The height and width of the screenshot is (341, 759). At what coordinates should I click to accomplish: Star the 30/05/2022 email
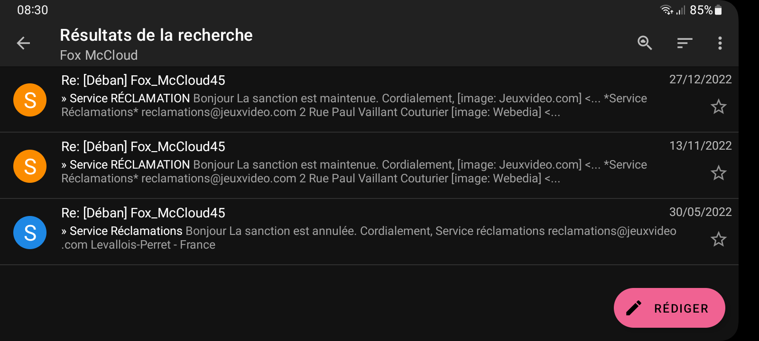pyautogui.click(x=718, y=239)
